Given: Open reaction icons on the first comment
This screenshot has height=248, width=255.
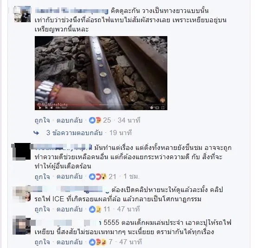Looking at the screenshot, I should coord(95,120).
